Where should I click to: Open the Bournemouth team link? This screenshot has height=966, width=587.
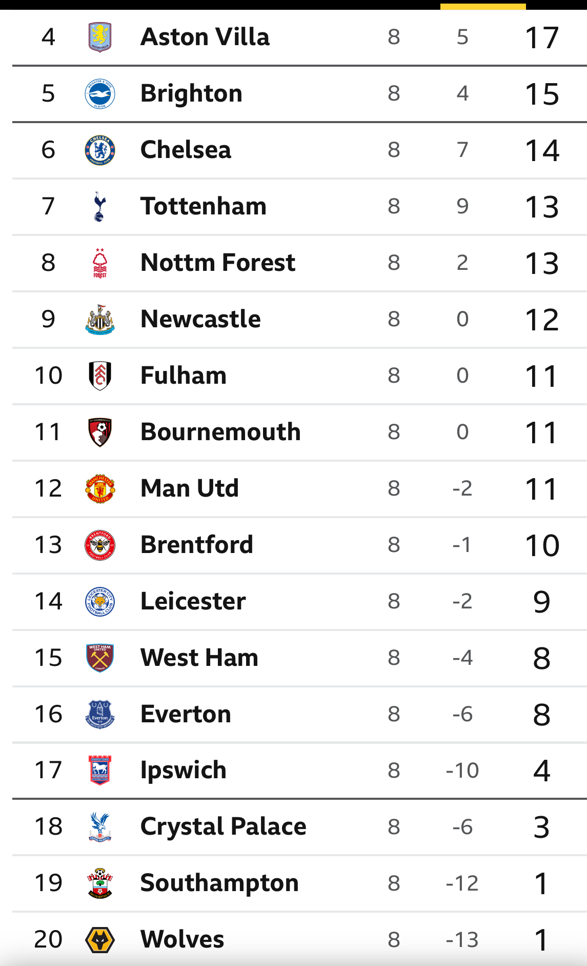click(x=220, y=432)
